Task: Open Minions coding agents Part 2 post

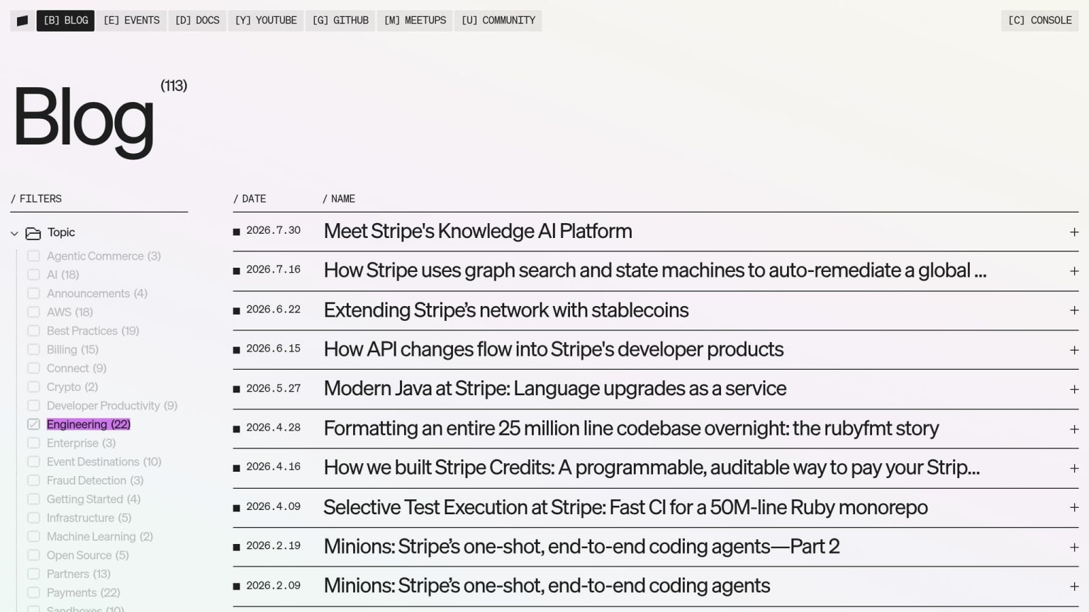Action: point(581,547)
